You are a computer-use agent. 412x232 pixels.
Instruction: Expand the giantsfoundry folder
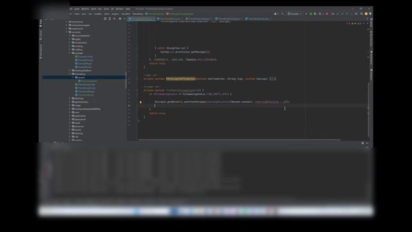pos(70,102)
